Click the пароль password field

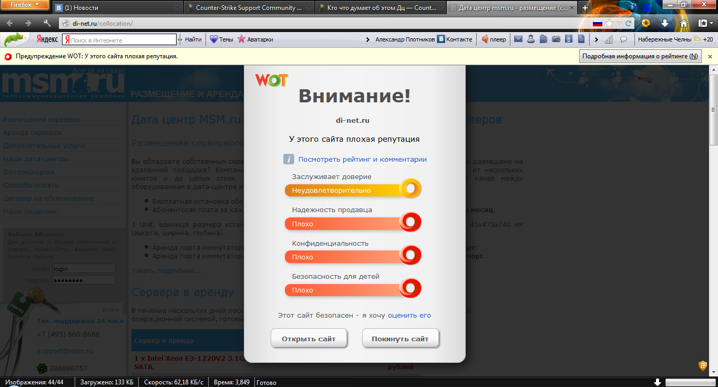84,280
